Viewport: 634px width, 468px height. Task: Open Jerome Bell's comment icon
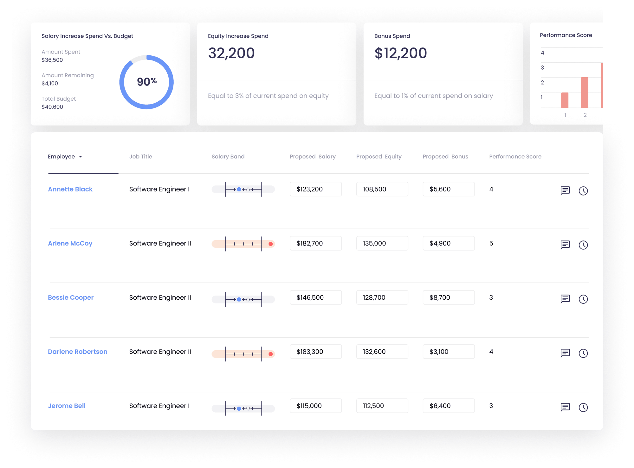(x=565, y=407)
